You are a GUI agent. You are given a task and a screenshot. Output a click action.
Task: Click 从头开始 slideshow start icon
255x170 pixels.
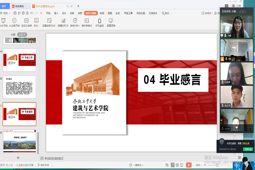coord(3,20)
